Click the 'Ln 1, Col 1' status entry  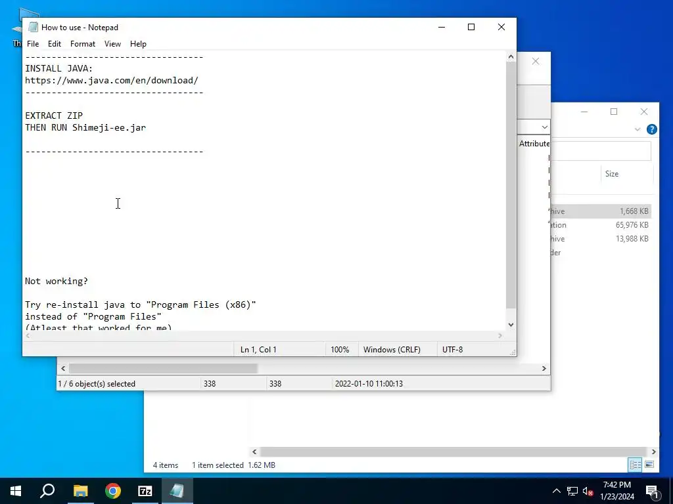click(258, 349)
